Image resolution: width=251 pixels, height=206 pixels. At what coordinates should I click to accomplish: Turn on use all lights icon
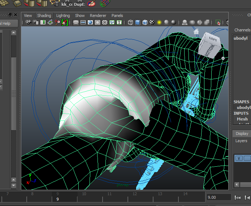pos(159,22)
